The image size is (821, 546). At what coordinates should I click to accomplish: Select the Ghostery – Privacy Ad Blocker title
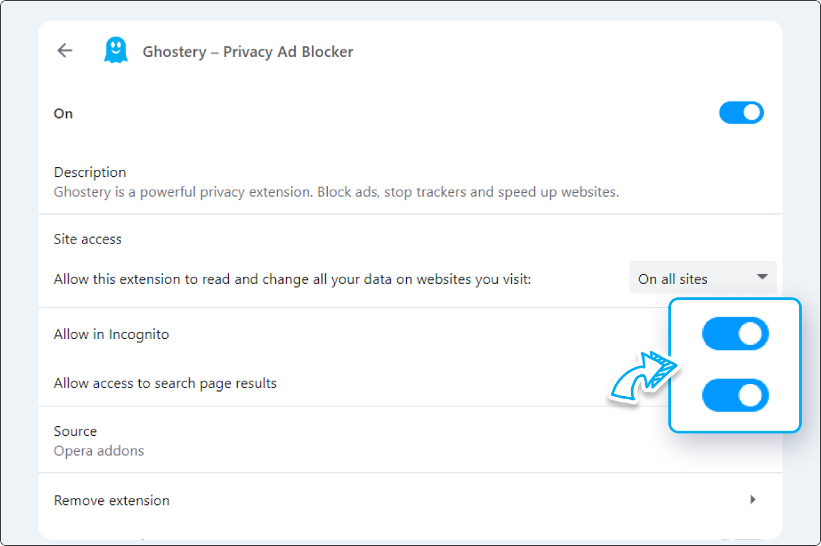pos(248,51)
